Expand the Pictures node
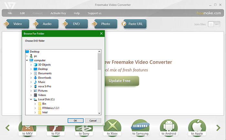Screen dimensions: 226x140 31,91
